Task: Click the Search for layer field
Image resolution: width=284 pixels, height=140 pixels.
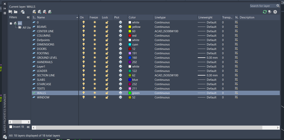Action: coord(265,6)
